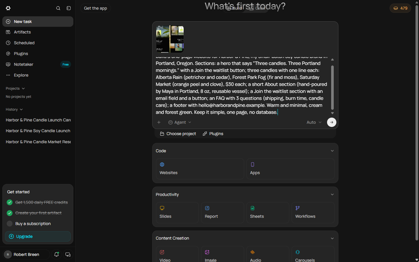Open the Harbor & Pine Candle Market Rese… history item
Screen dimensions: 419x262
click(x=38, y=142)
